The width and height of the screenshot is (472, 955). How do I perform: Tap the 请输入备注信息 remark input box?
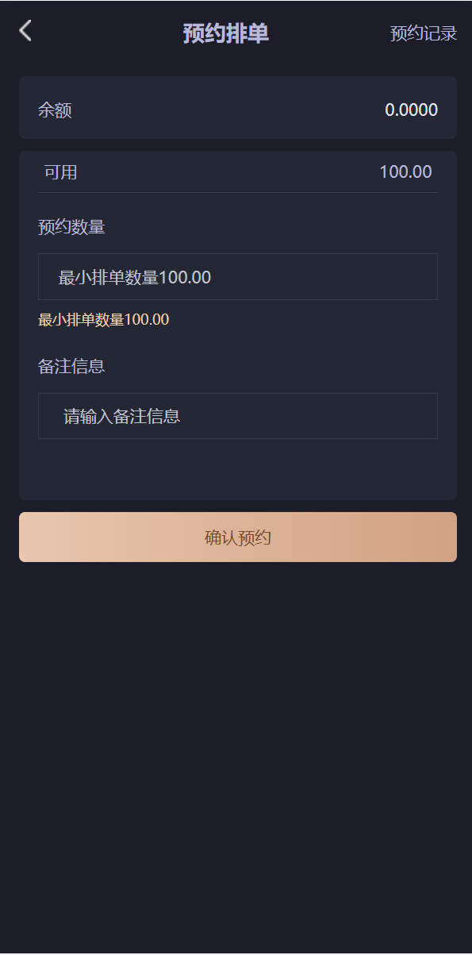point(237,415)
